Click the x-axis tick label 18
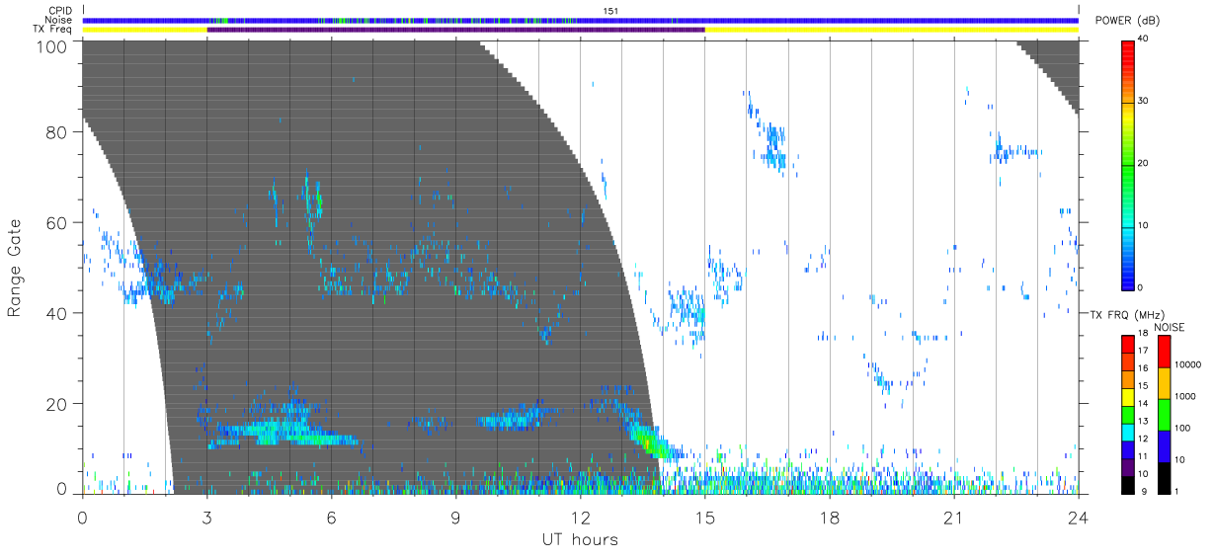The image size is (1213, 560). coord(829,518)
